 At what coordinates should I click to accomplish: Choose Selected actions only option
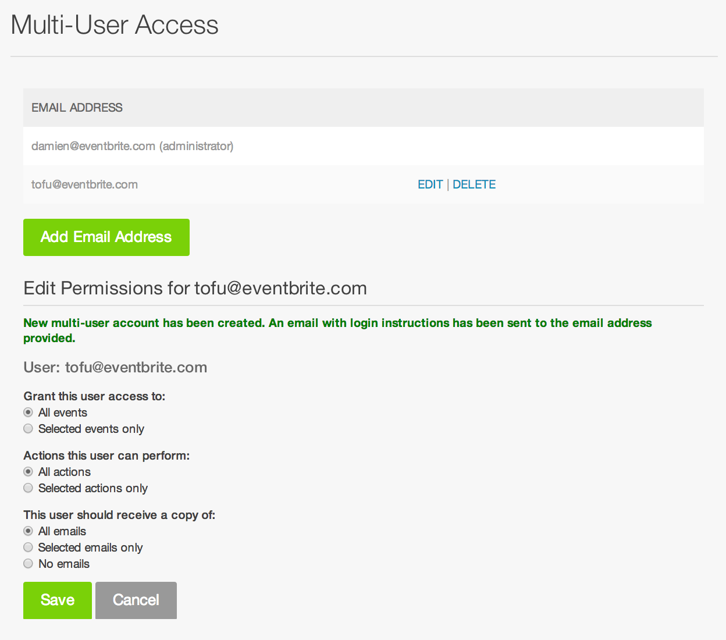tap(28, 488)
